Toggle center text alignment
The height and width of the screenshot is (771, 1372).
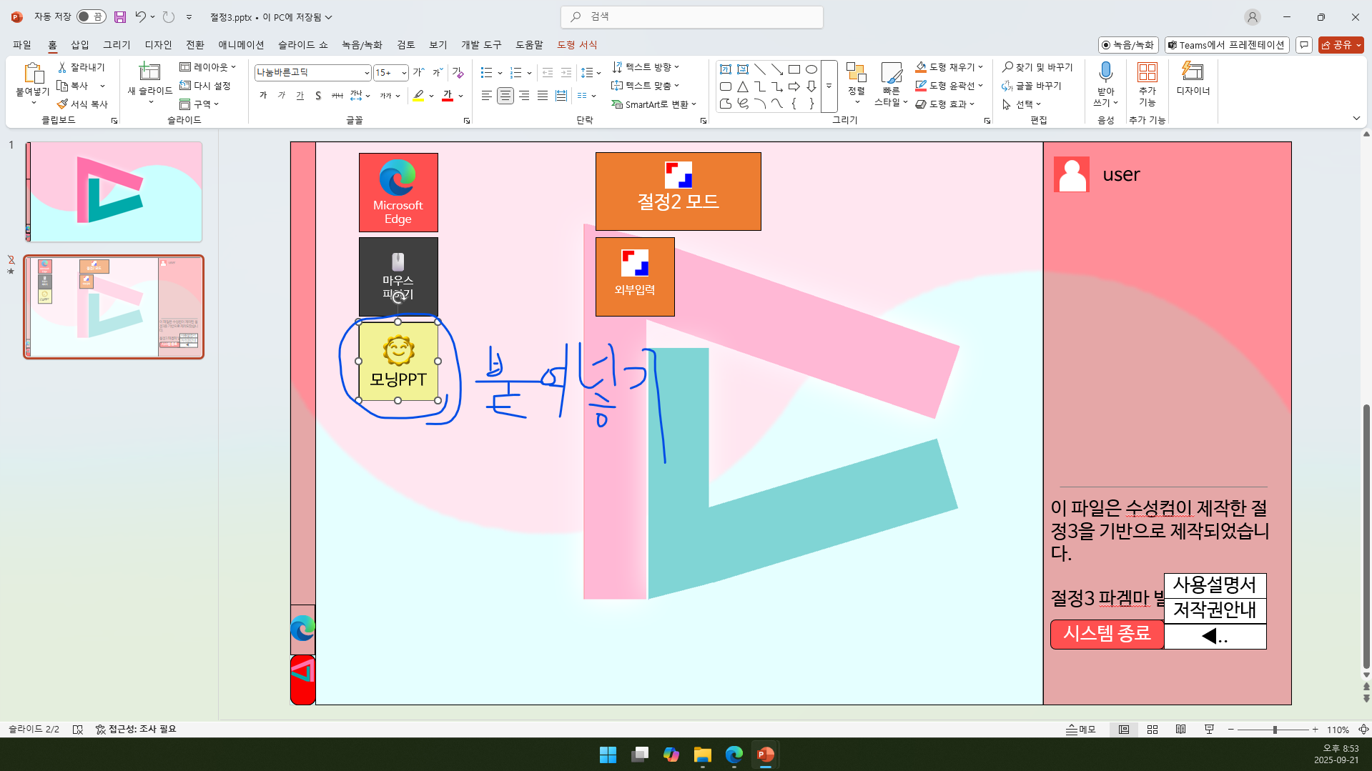click(505, 96)
